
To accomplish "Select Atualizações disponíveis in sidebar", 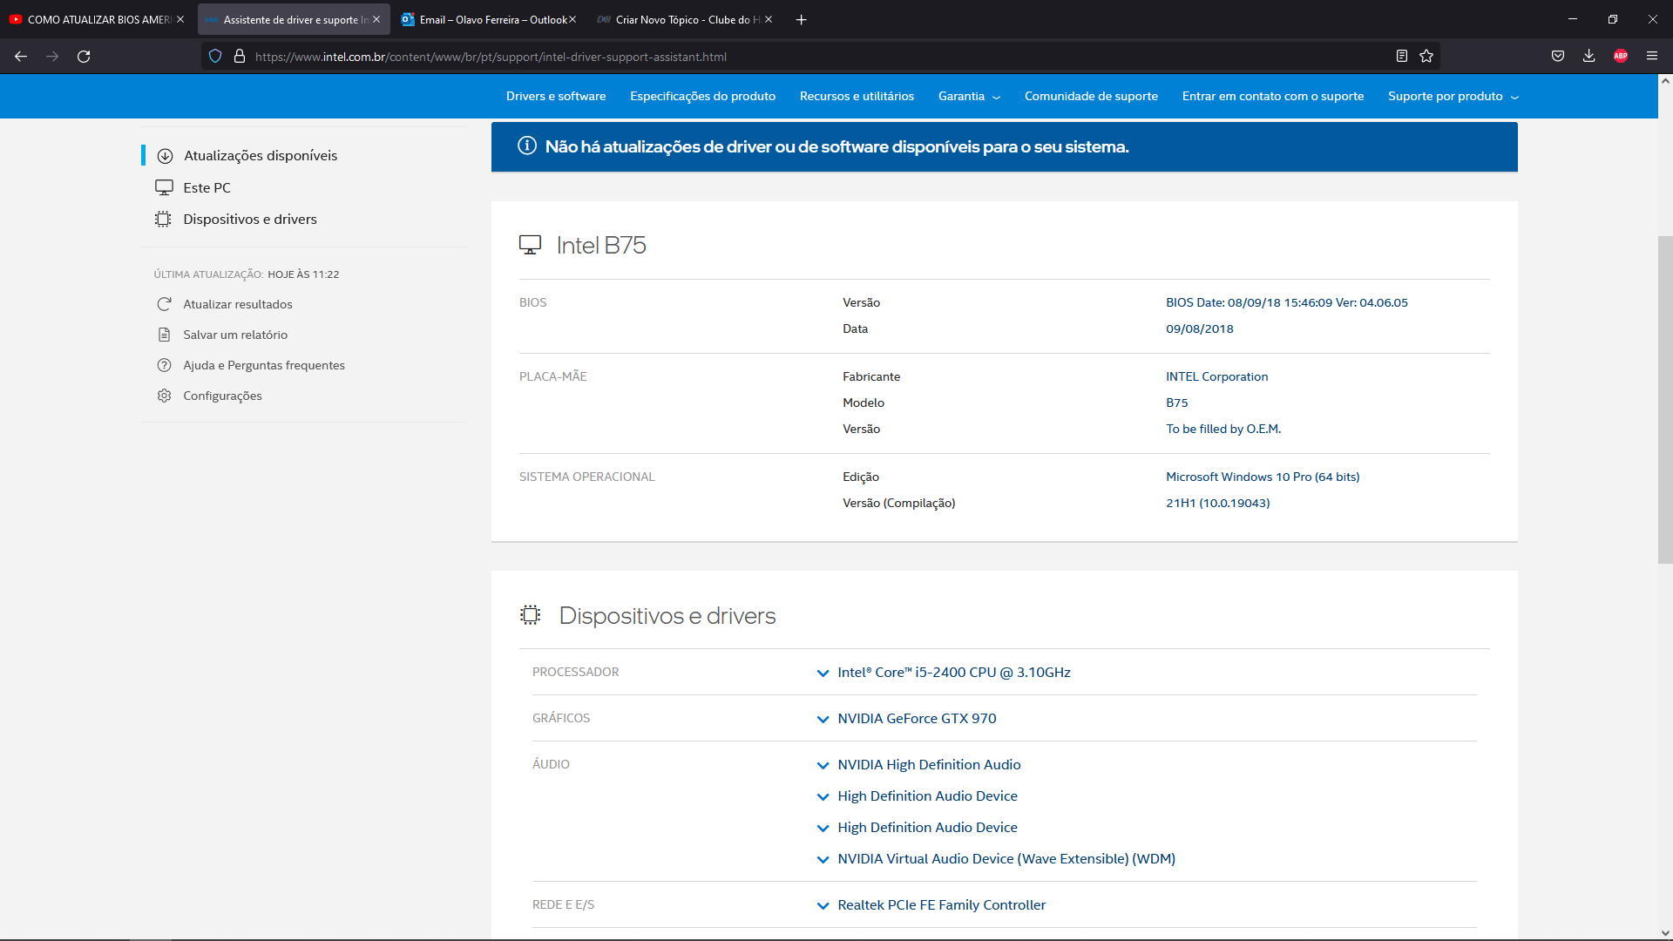I will [260, 156].
